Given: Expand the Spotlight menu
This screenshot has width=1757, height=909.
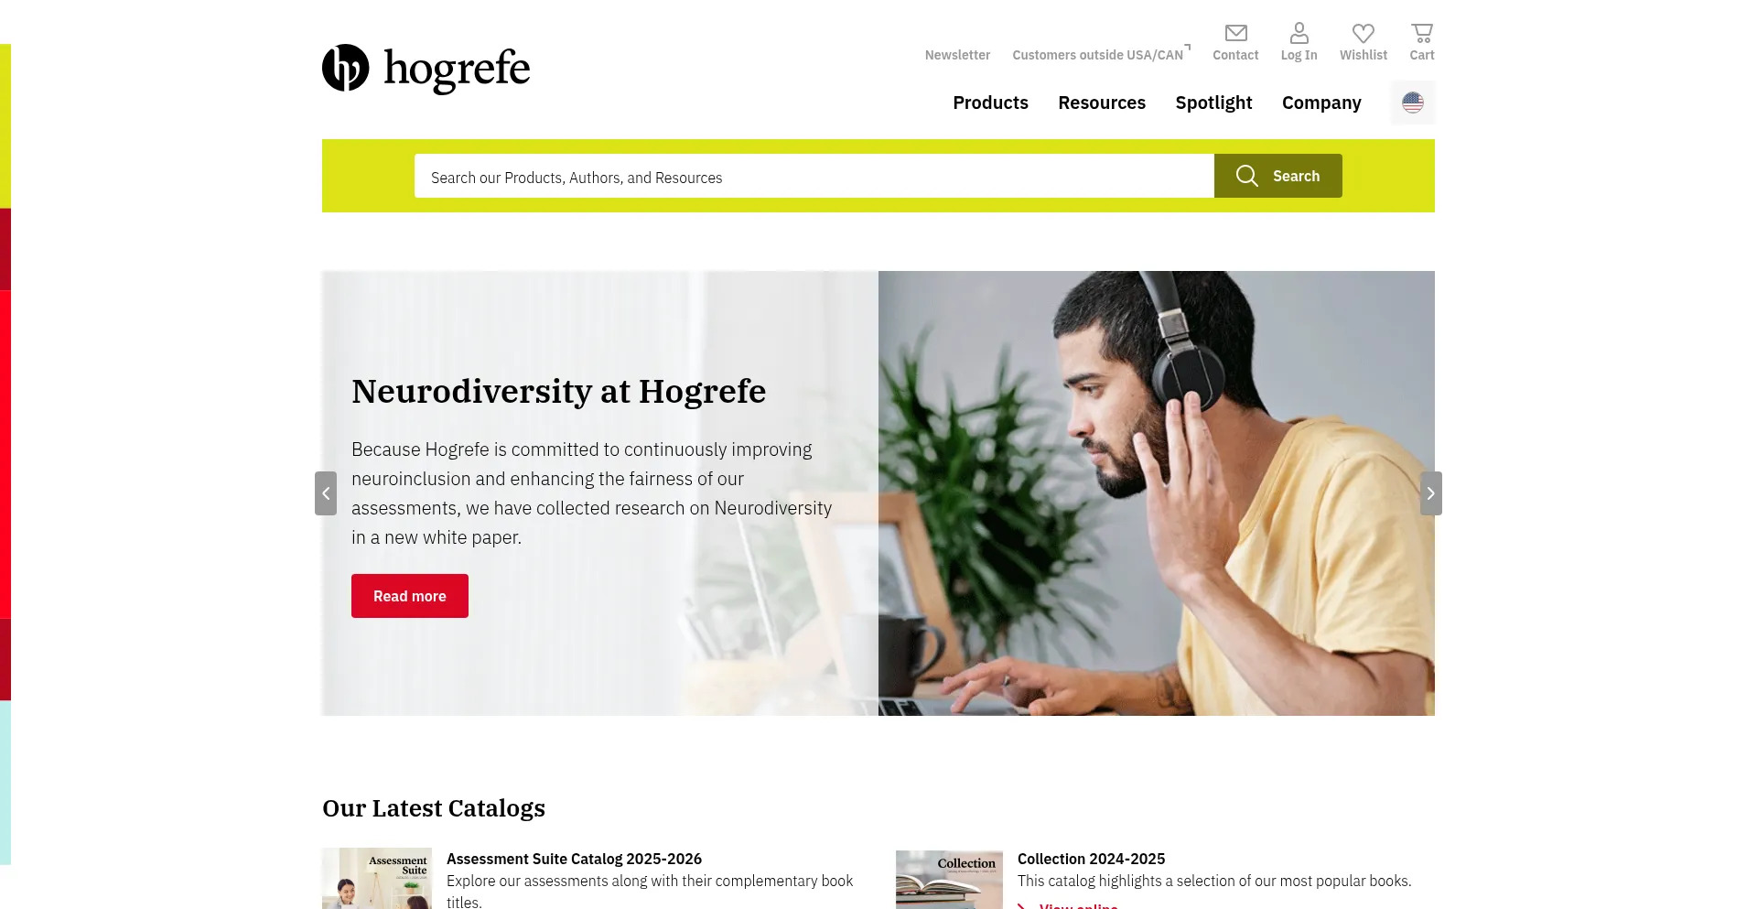Looking at the screenshot, I should coord(1213,103).
